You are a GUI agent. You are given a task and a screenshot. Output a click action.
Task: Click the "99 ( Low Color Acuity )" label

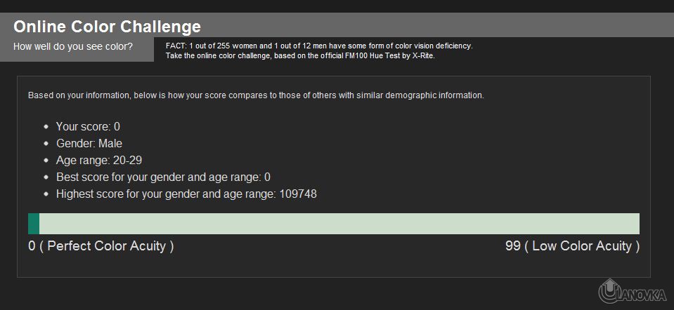tap(572, 246)
